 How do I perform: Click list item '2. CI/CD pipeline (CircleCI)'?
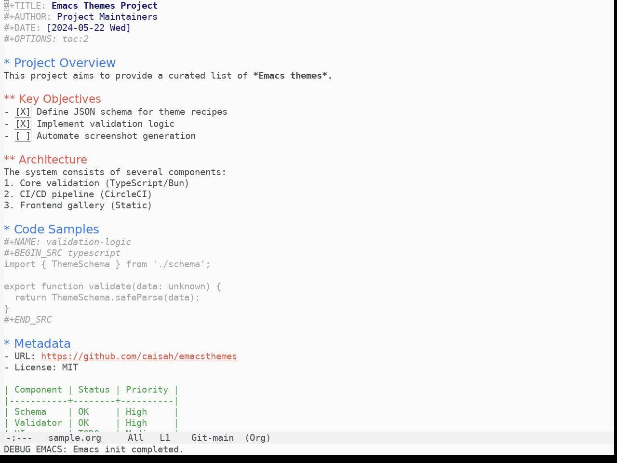tap(78, 194)
